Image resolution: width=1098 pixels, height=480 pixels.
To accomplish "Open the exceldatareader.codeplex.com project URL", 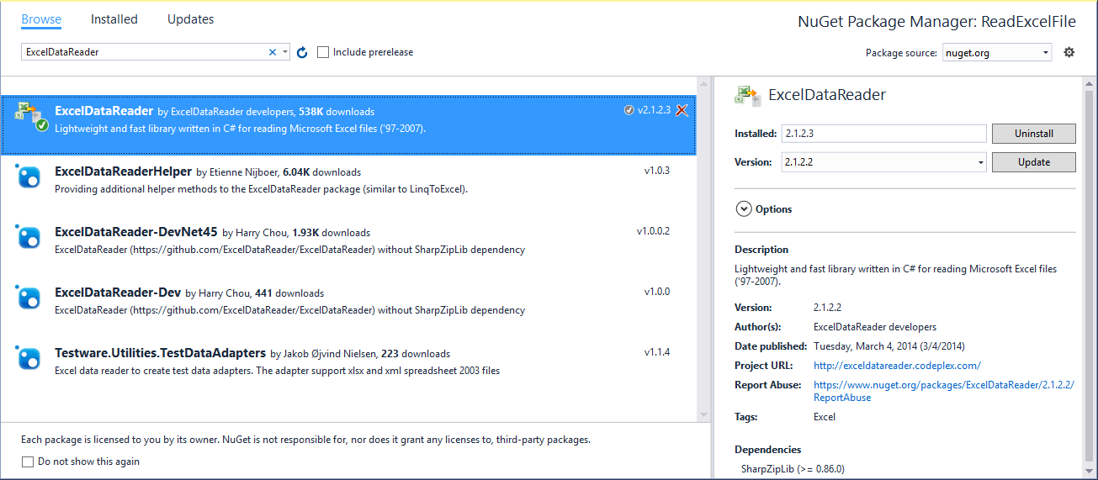I will pyautogui.click(x=897, y=366).
